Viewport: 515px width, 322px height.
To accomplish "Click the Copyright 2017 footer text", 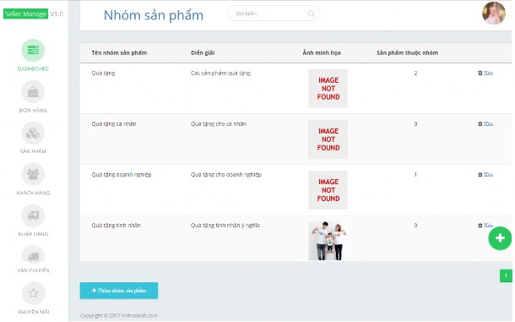I will (119, 316).
